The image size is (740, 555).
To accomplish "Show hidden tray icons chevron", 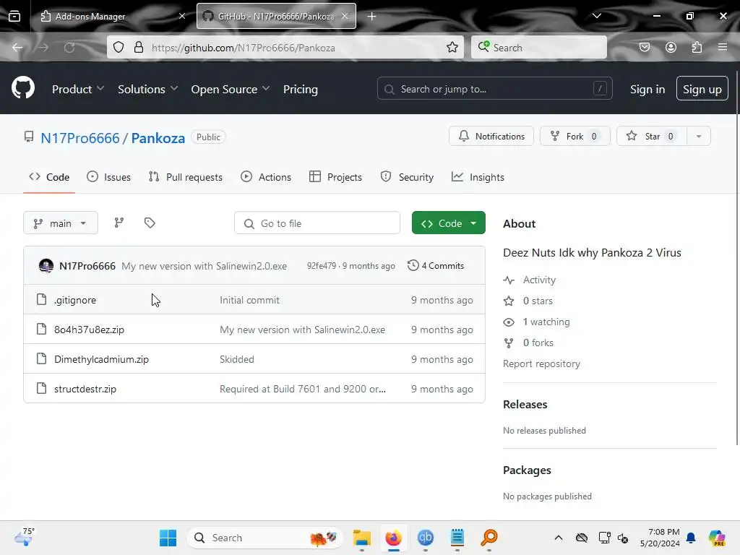I will click(x=559, y=538).
